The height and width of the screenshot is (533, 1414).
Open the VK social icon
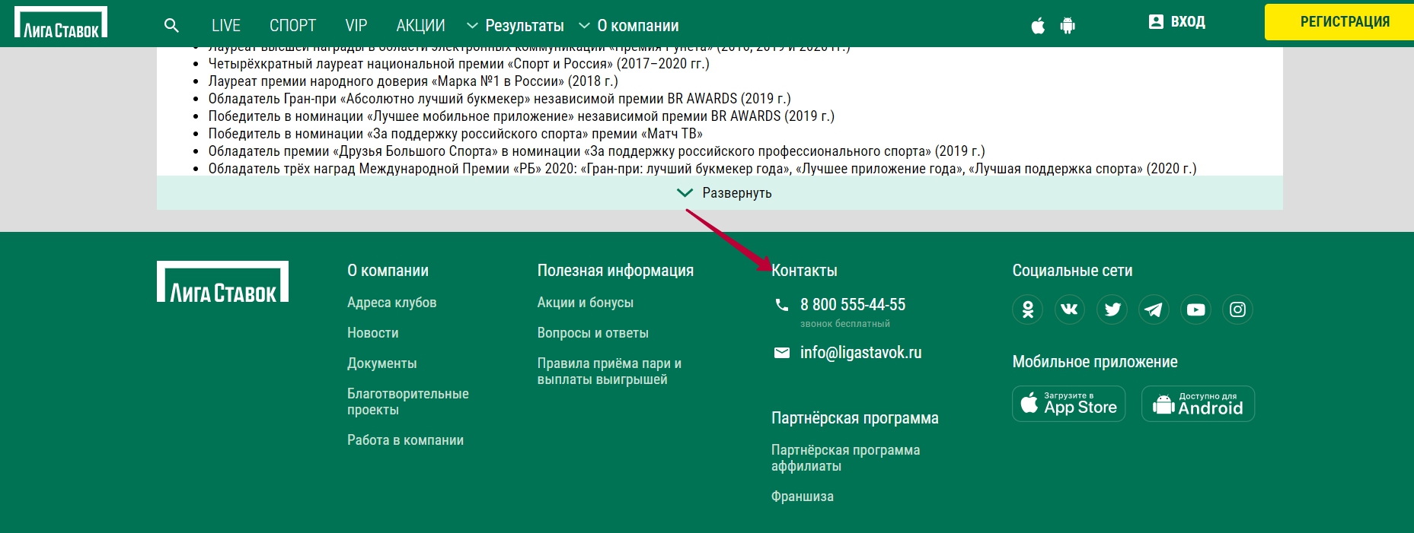pyautogui.click(x=1070, y=309)
